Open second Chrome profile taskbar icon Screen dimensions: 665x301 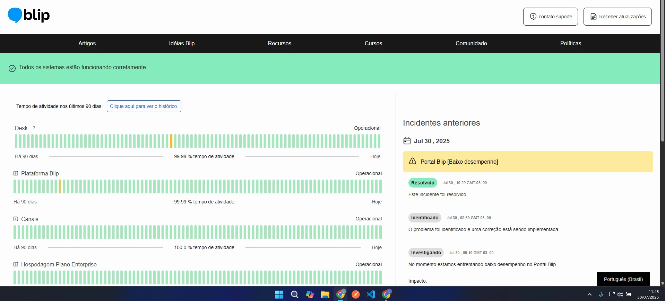[386, 294]
